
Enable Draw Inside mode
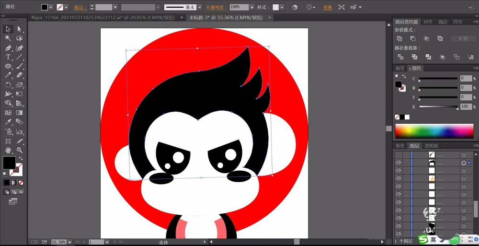21,192
